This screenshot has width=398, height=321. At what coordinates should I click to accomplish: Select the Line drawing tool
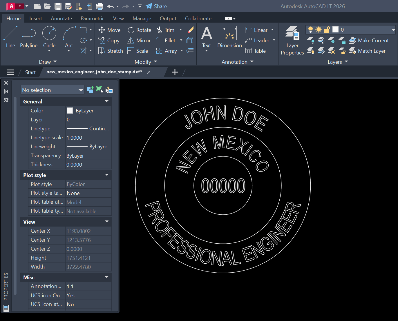tap(10, 37)
